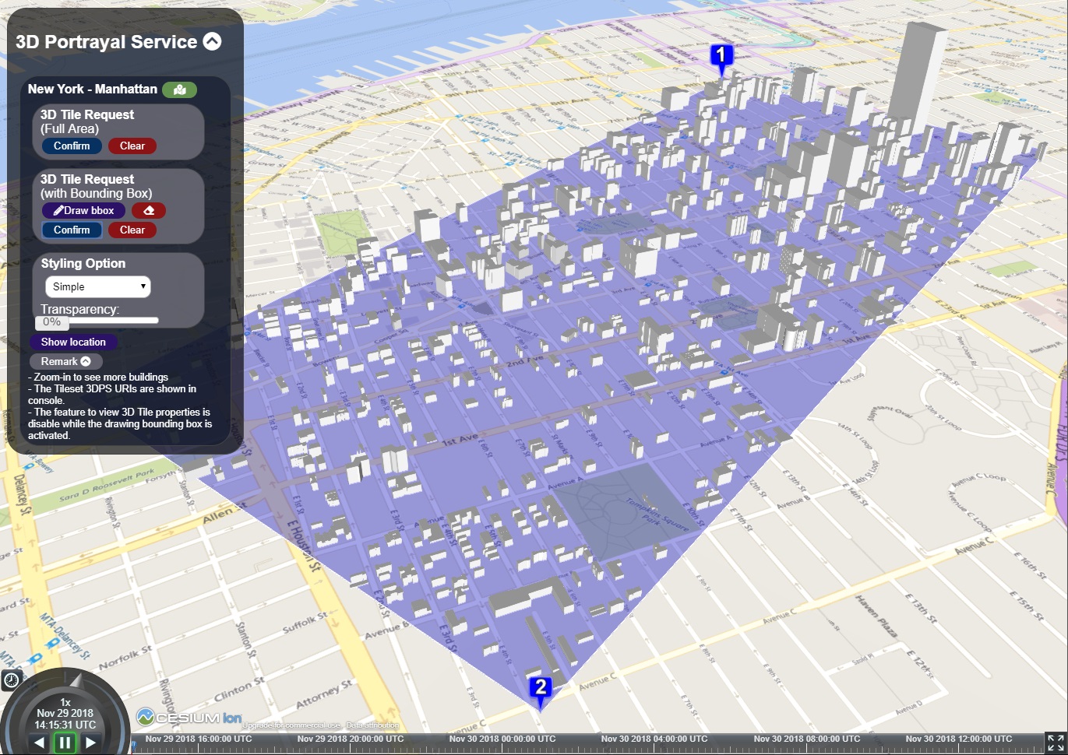Open the Data attribution link
Image resolution: width=1068 pixels, height=755 pixels.
(x=372, y=725)
